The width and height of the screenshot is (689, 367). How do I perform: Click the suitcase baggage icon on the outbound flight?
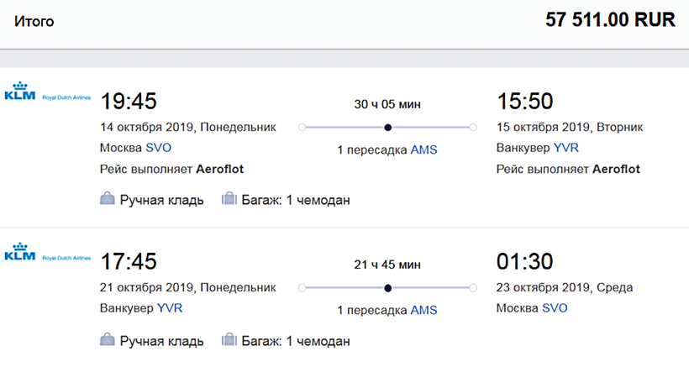point(228,199)
